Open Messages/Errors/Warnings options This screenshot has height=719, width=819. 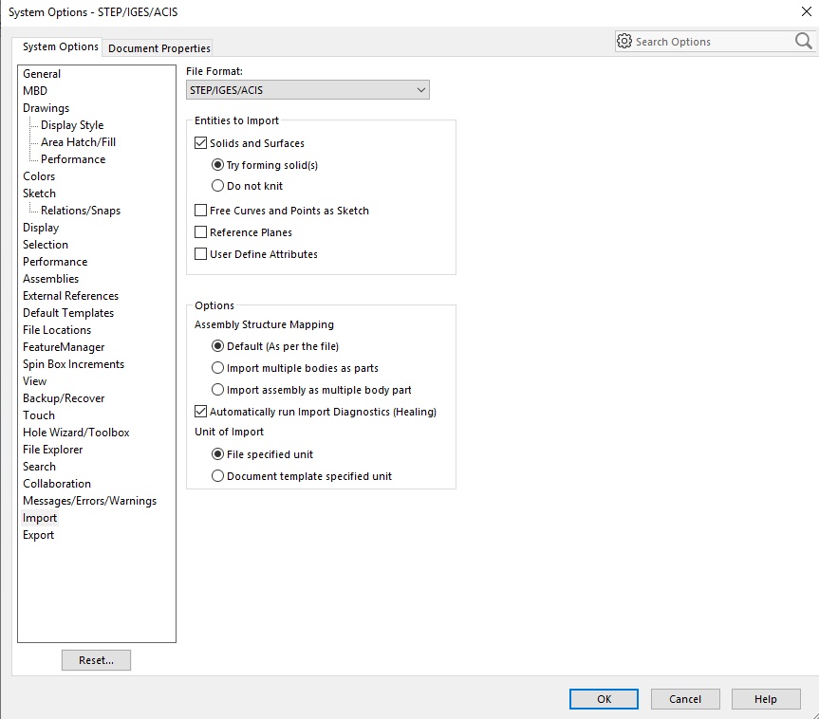coord(90,501)
